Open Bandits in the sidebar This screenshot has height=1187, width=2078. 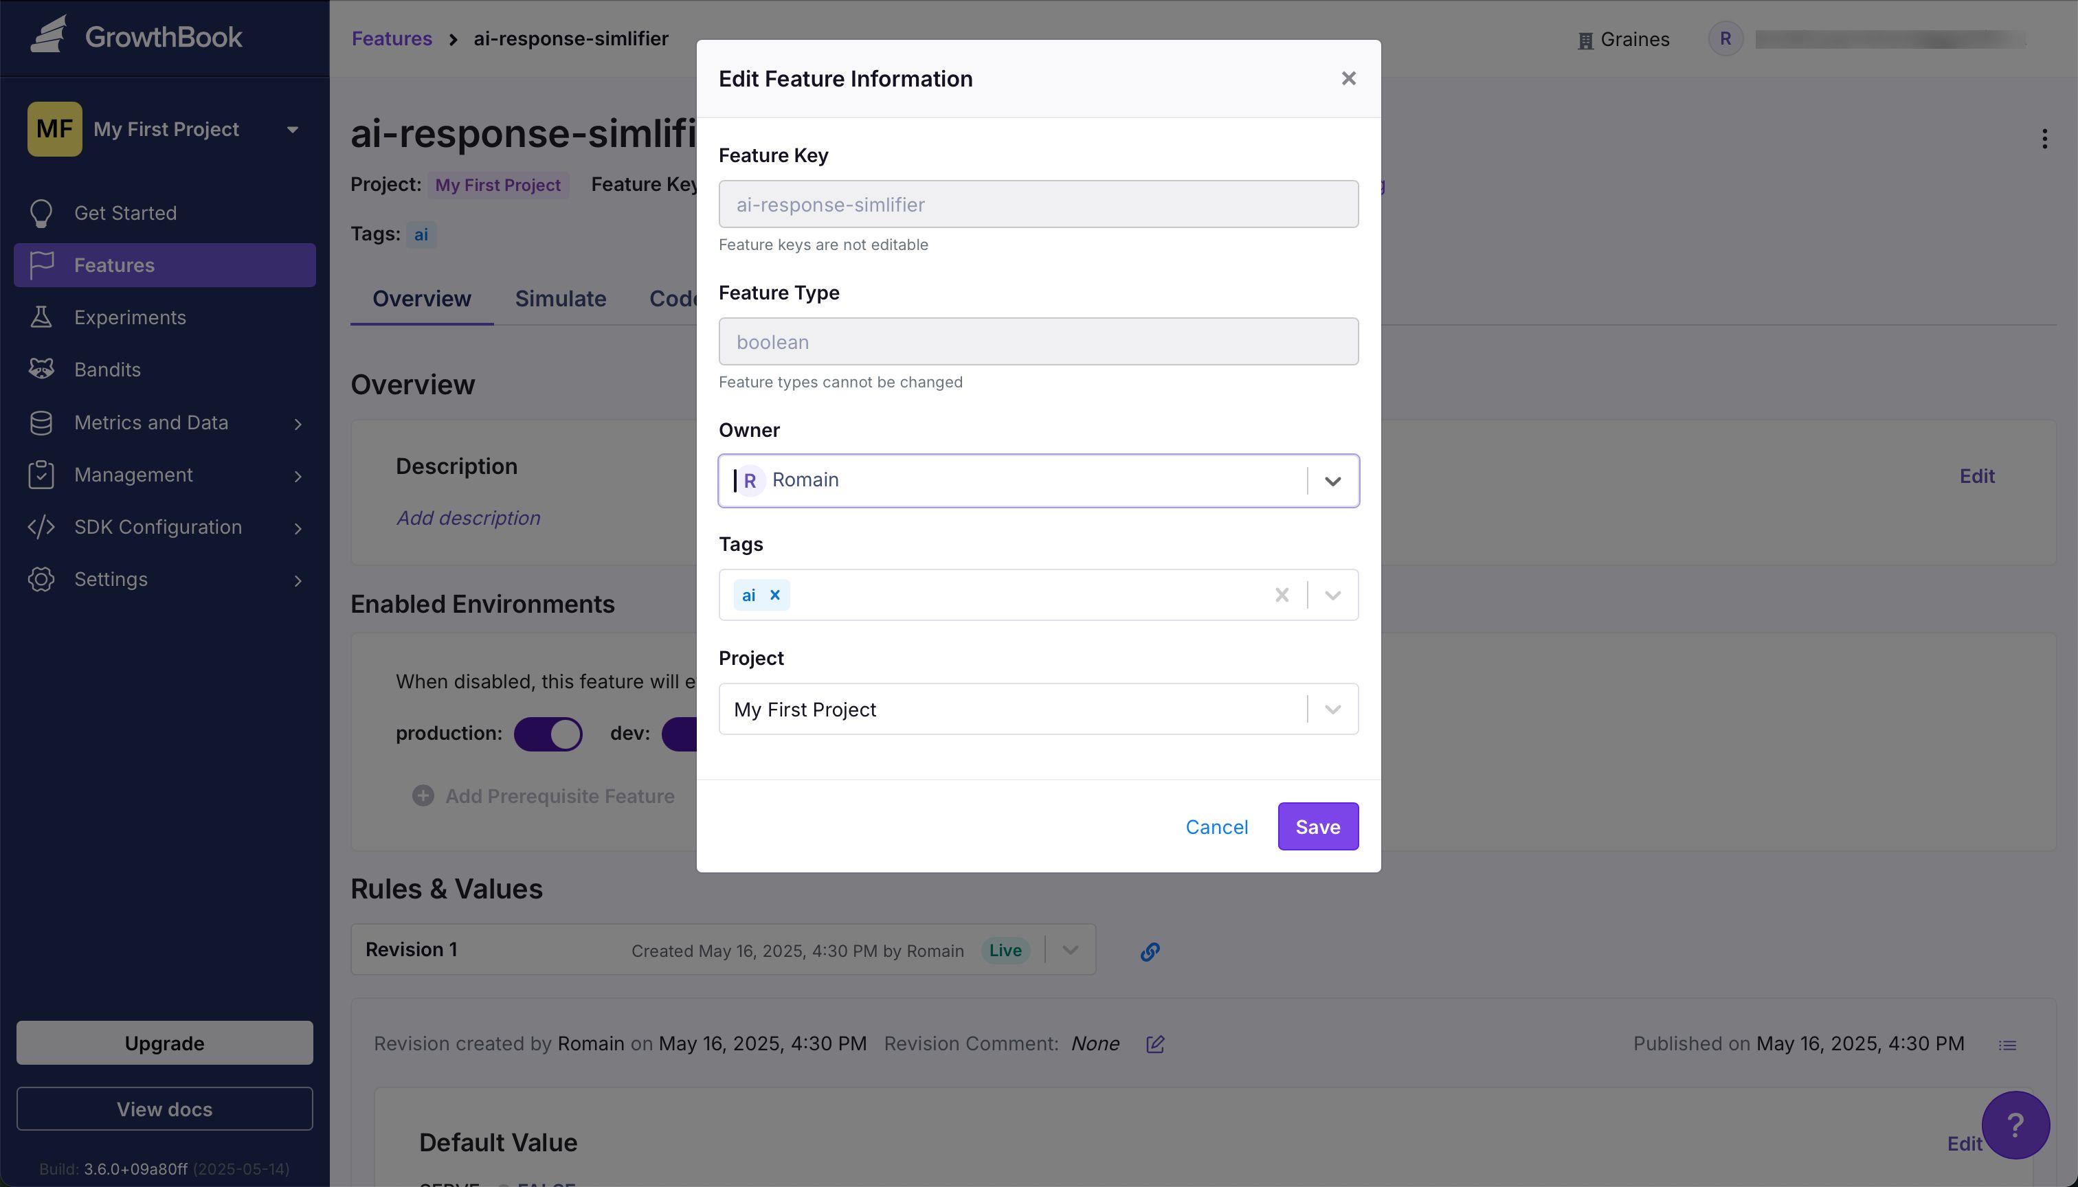[x=165, y=370]
